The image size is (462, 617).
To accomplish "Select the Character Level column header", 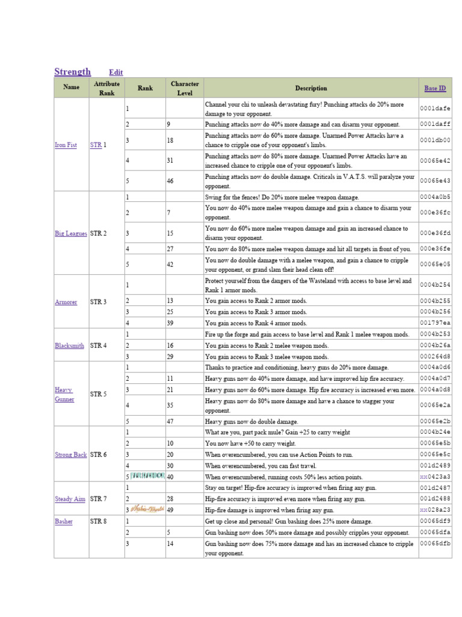I will coord(185,87).
